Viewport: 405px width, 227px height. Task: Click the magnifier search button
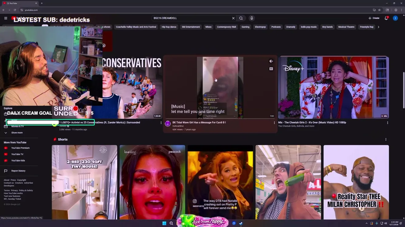pyautogui.click(x=241, y=18)
